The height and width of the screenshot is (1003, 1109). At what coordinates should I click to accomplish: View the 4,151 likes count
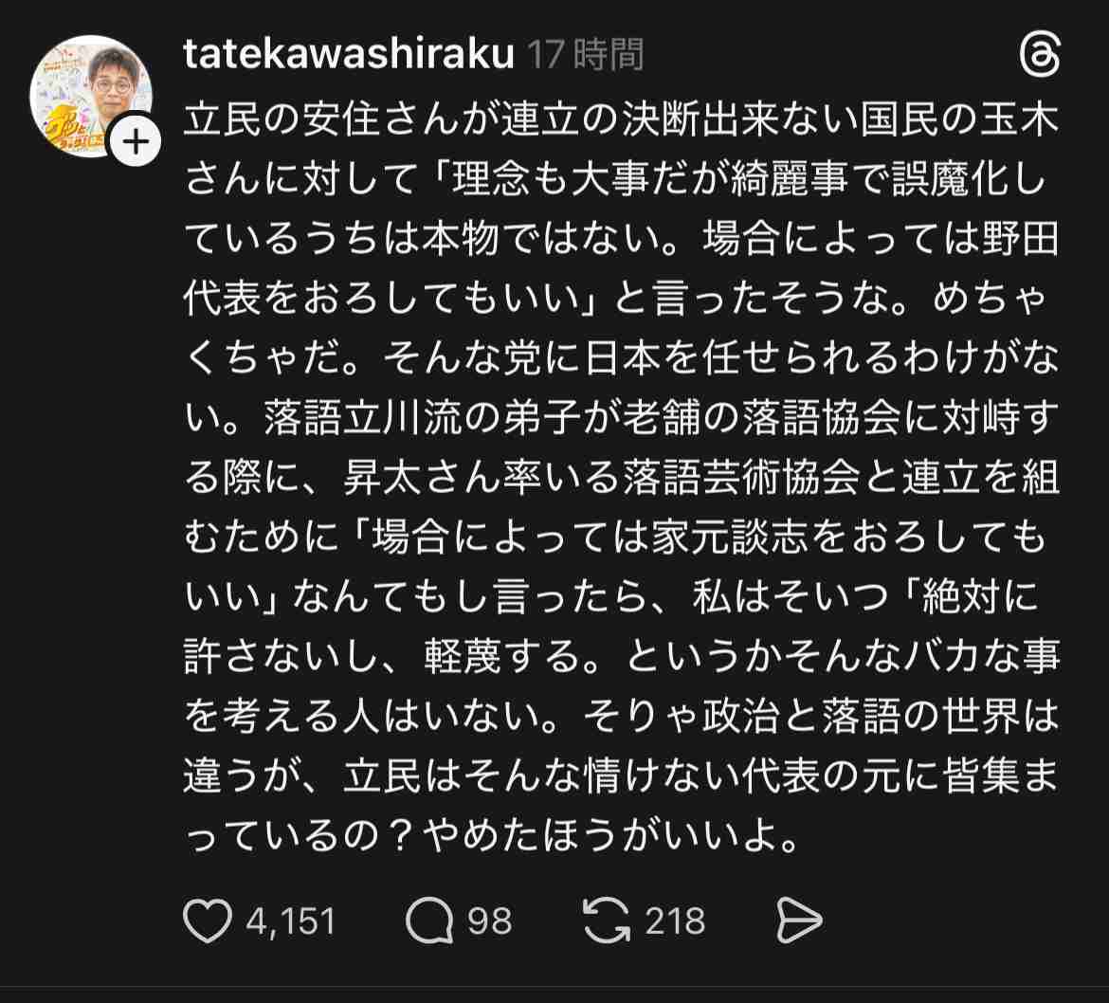coord(290,921)
